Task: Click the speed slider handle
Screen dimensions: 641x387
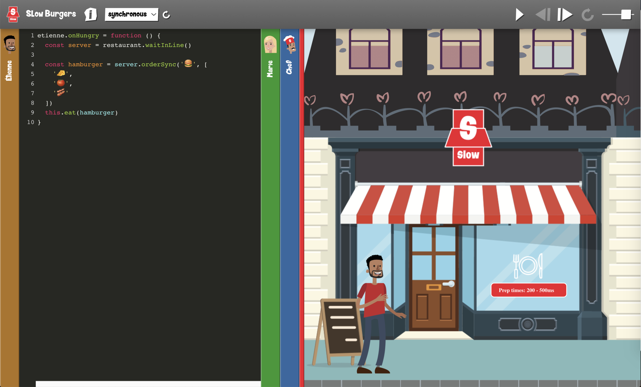Action: [x=626, y=14]
